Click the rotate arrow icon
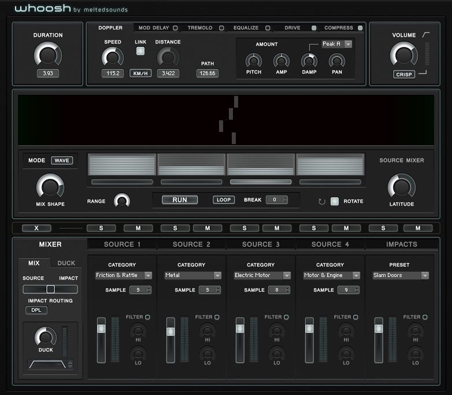Viewport: 452px width, 395px height. (322, 201)
